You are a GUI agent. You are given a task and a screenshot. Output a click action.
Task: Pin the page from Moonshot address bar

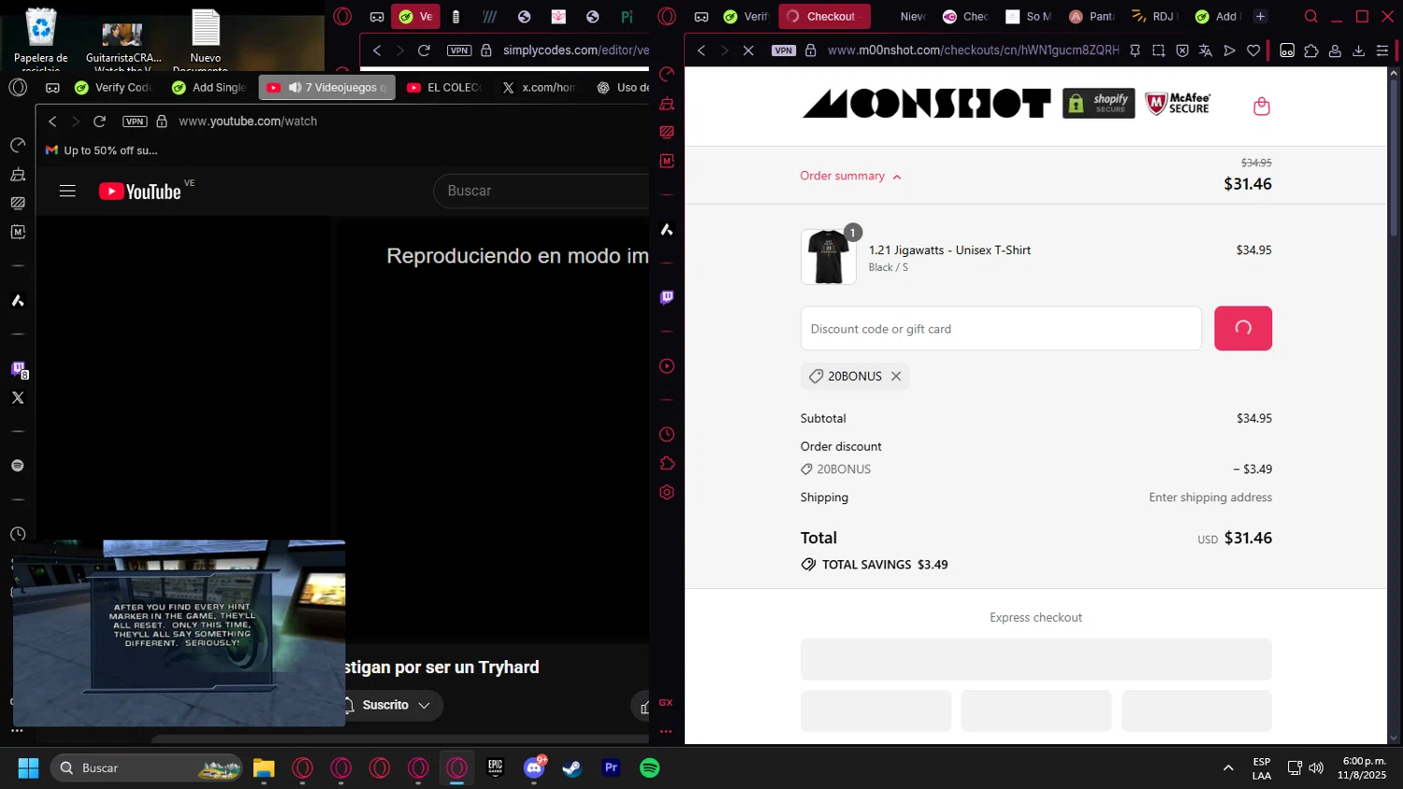(x=1135, y=50)
